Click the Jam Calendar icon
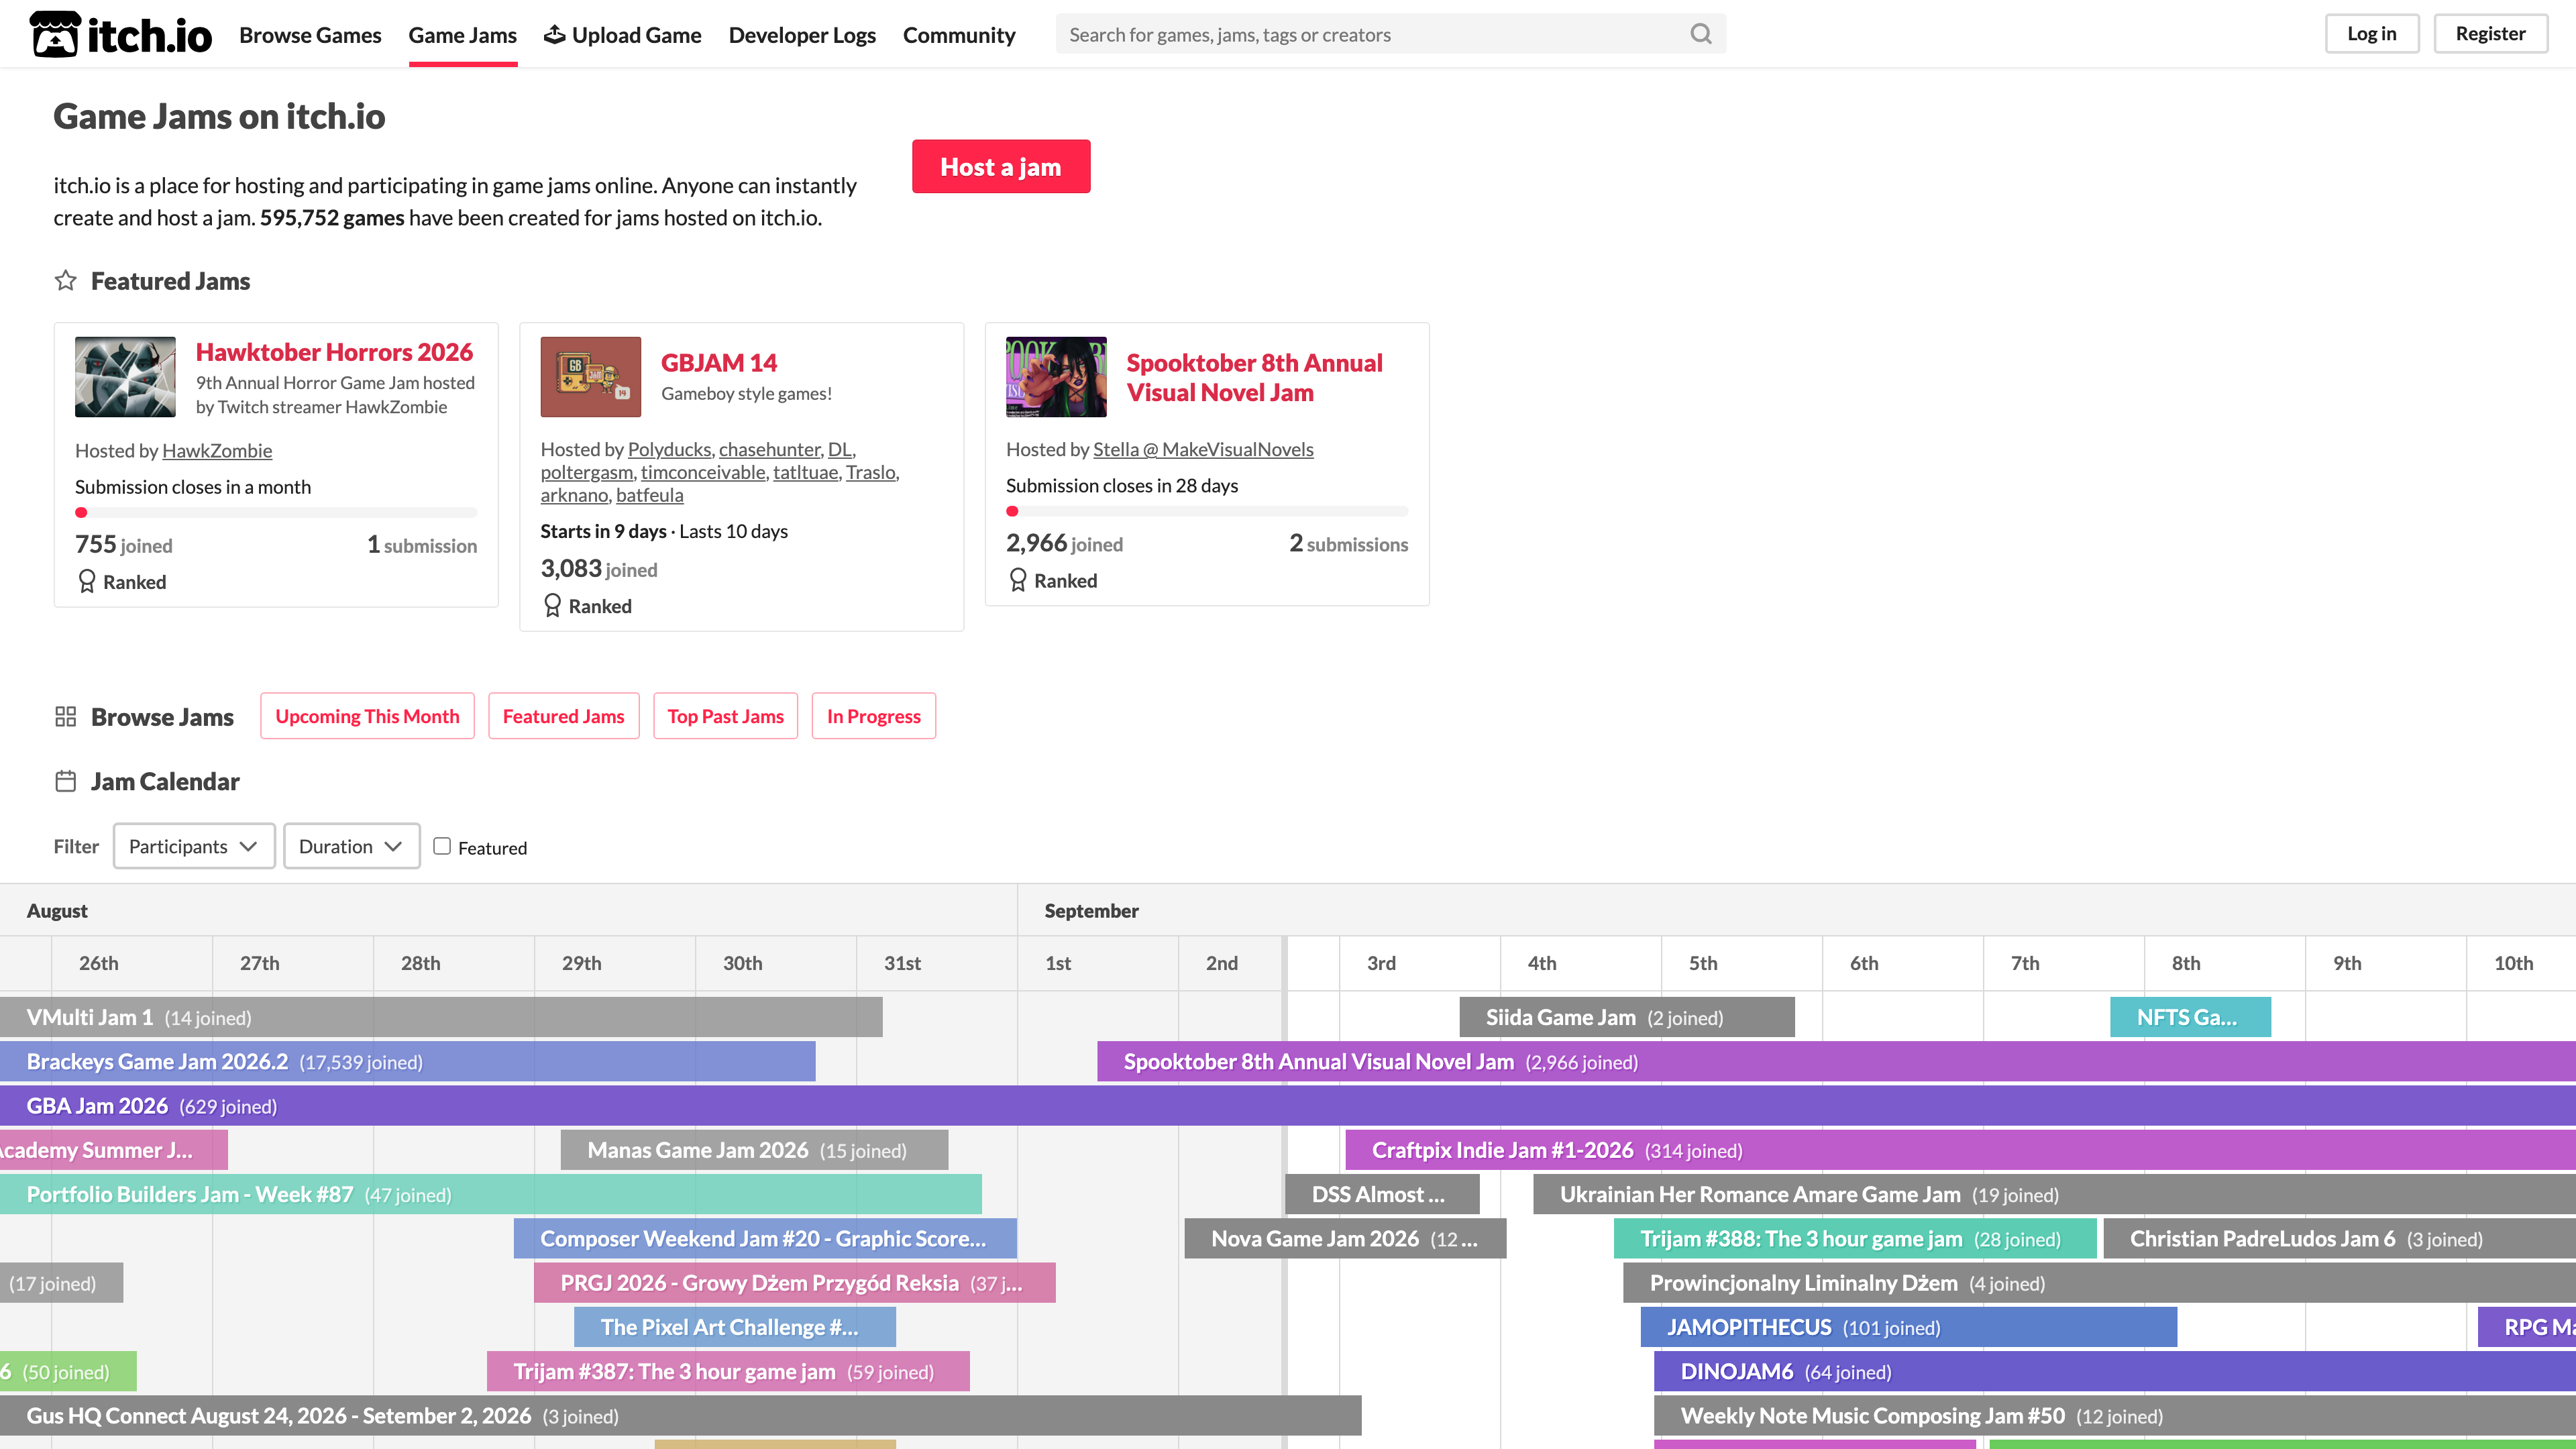Viewport: 2576px width, 1449px height. 66,782
